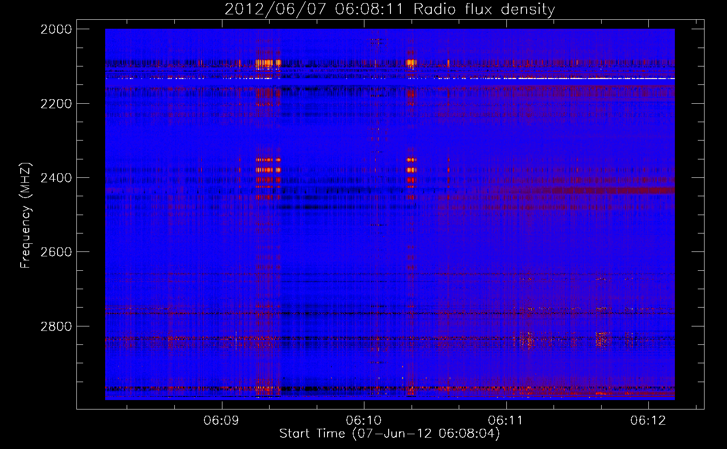Click the 'Start Time (07-Jun-12 06:08:04)' label
This screenshot has height=449, width=727.
pyautogui.click(x=390, y=434)
